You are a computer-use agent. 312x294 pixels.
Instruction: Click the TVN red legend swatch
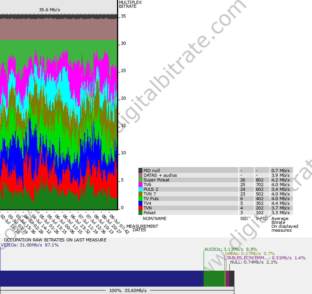click(140, 208)
